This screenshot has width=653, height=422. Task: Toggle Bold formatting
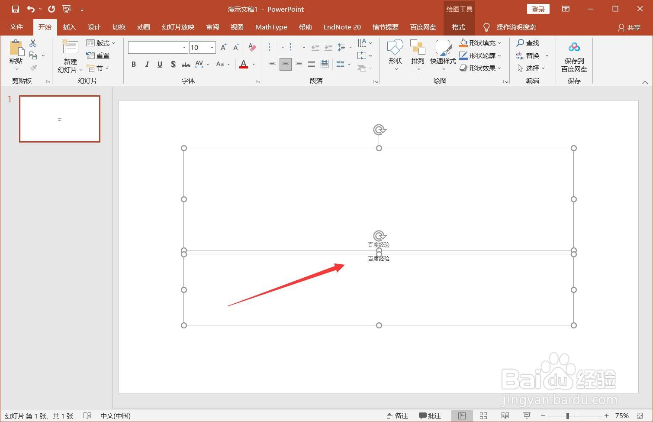[134, 64]
